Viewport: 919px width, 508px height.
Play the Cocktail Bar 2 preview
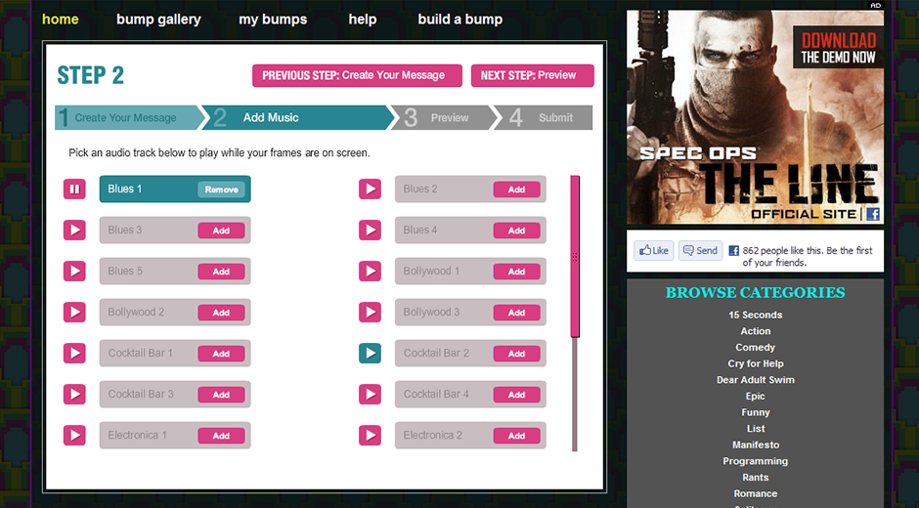pyautogui.click(x=370, y=354)
